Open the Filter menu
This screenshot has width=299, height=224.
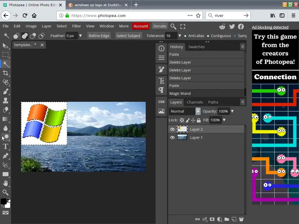(77, 26)
